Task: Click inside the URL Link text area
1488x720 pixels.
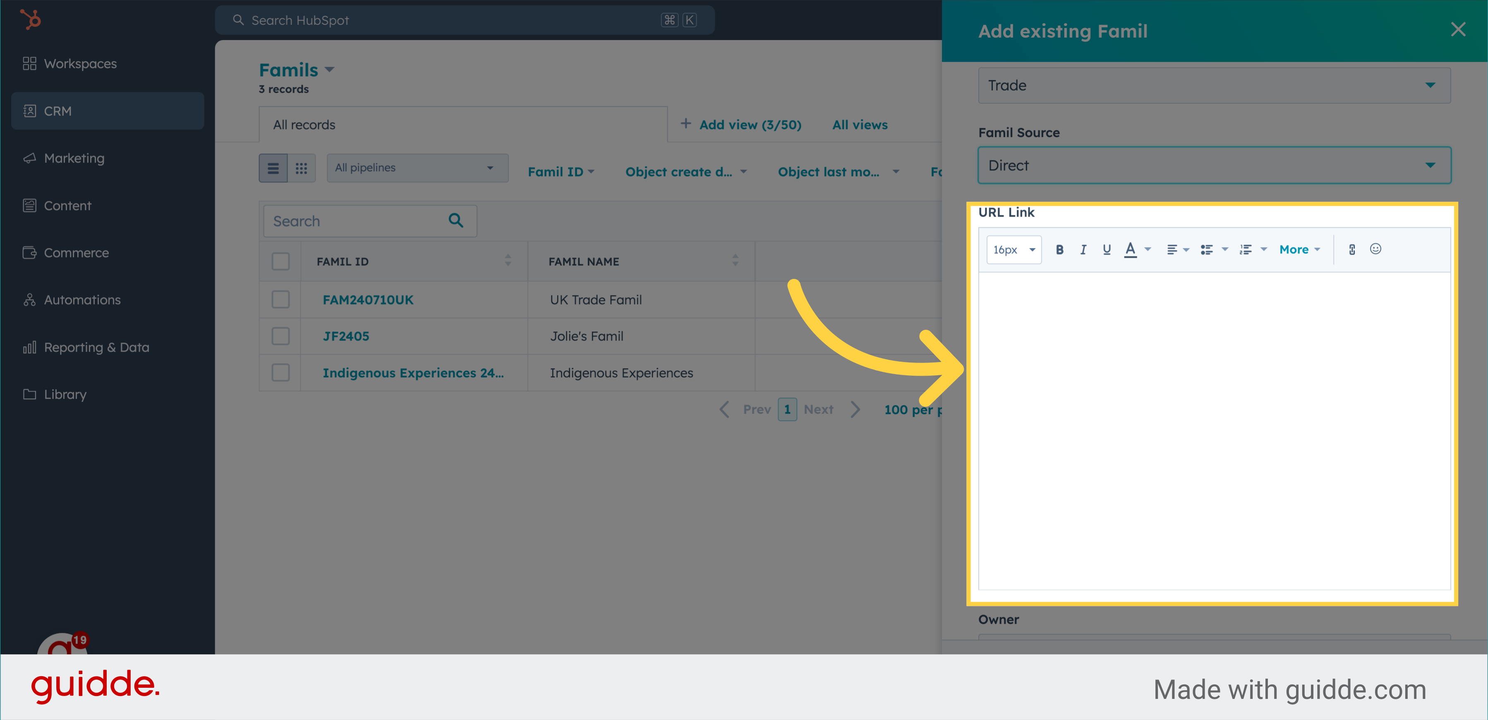Action: point(1214,430)
